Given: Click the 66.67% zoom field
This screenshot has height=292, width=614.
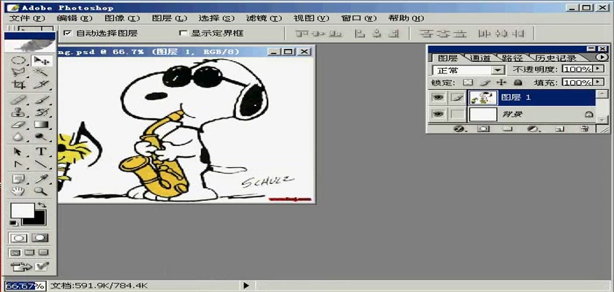Looking at the screenshot, I should [x=26, y=285].
